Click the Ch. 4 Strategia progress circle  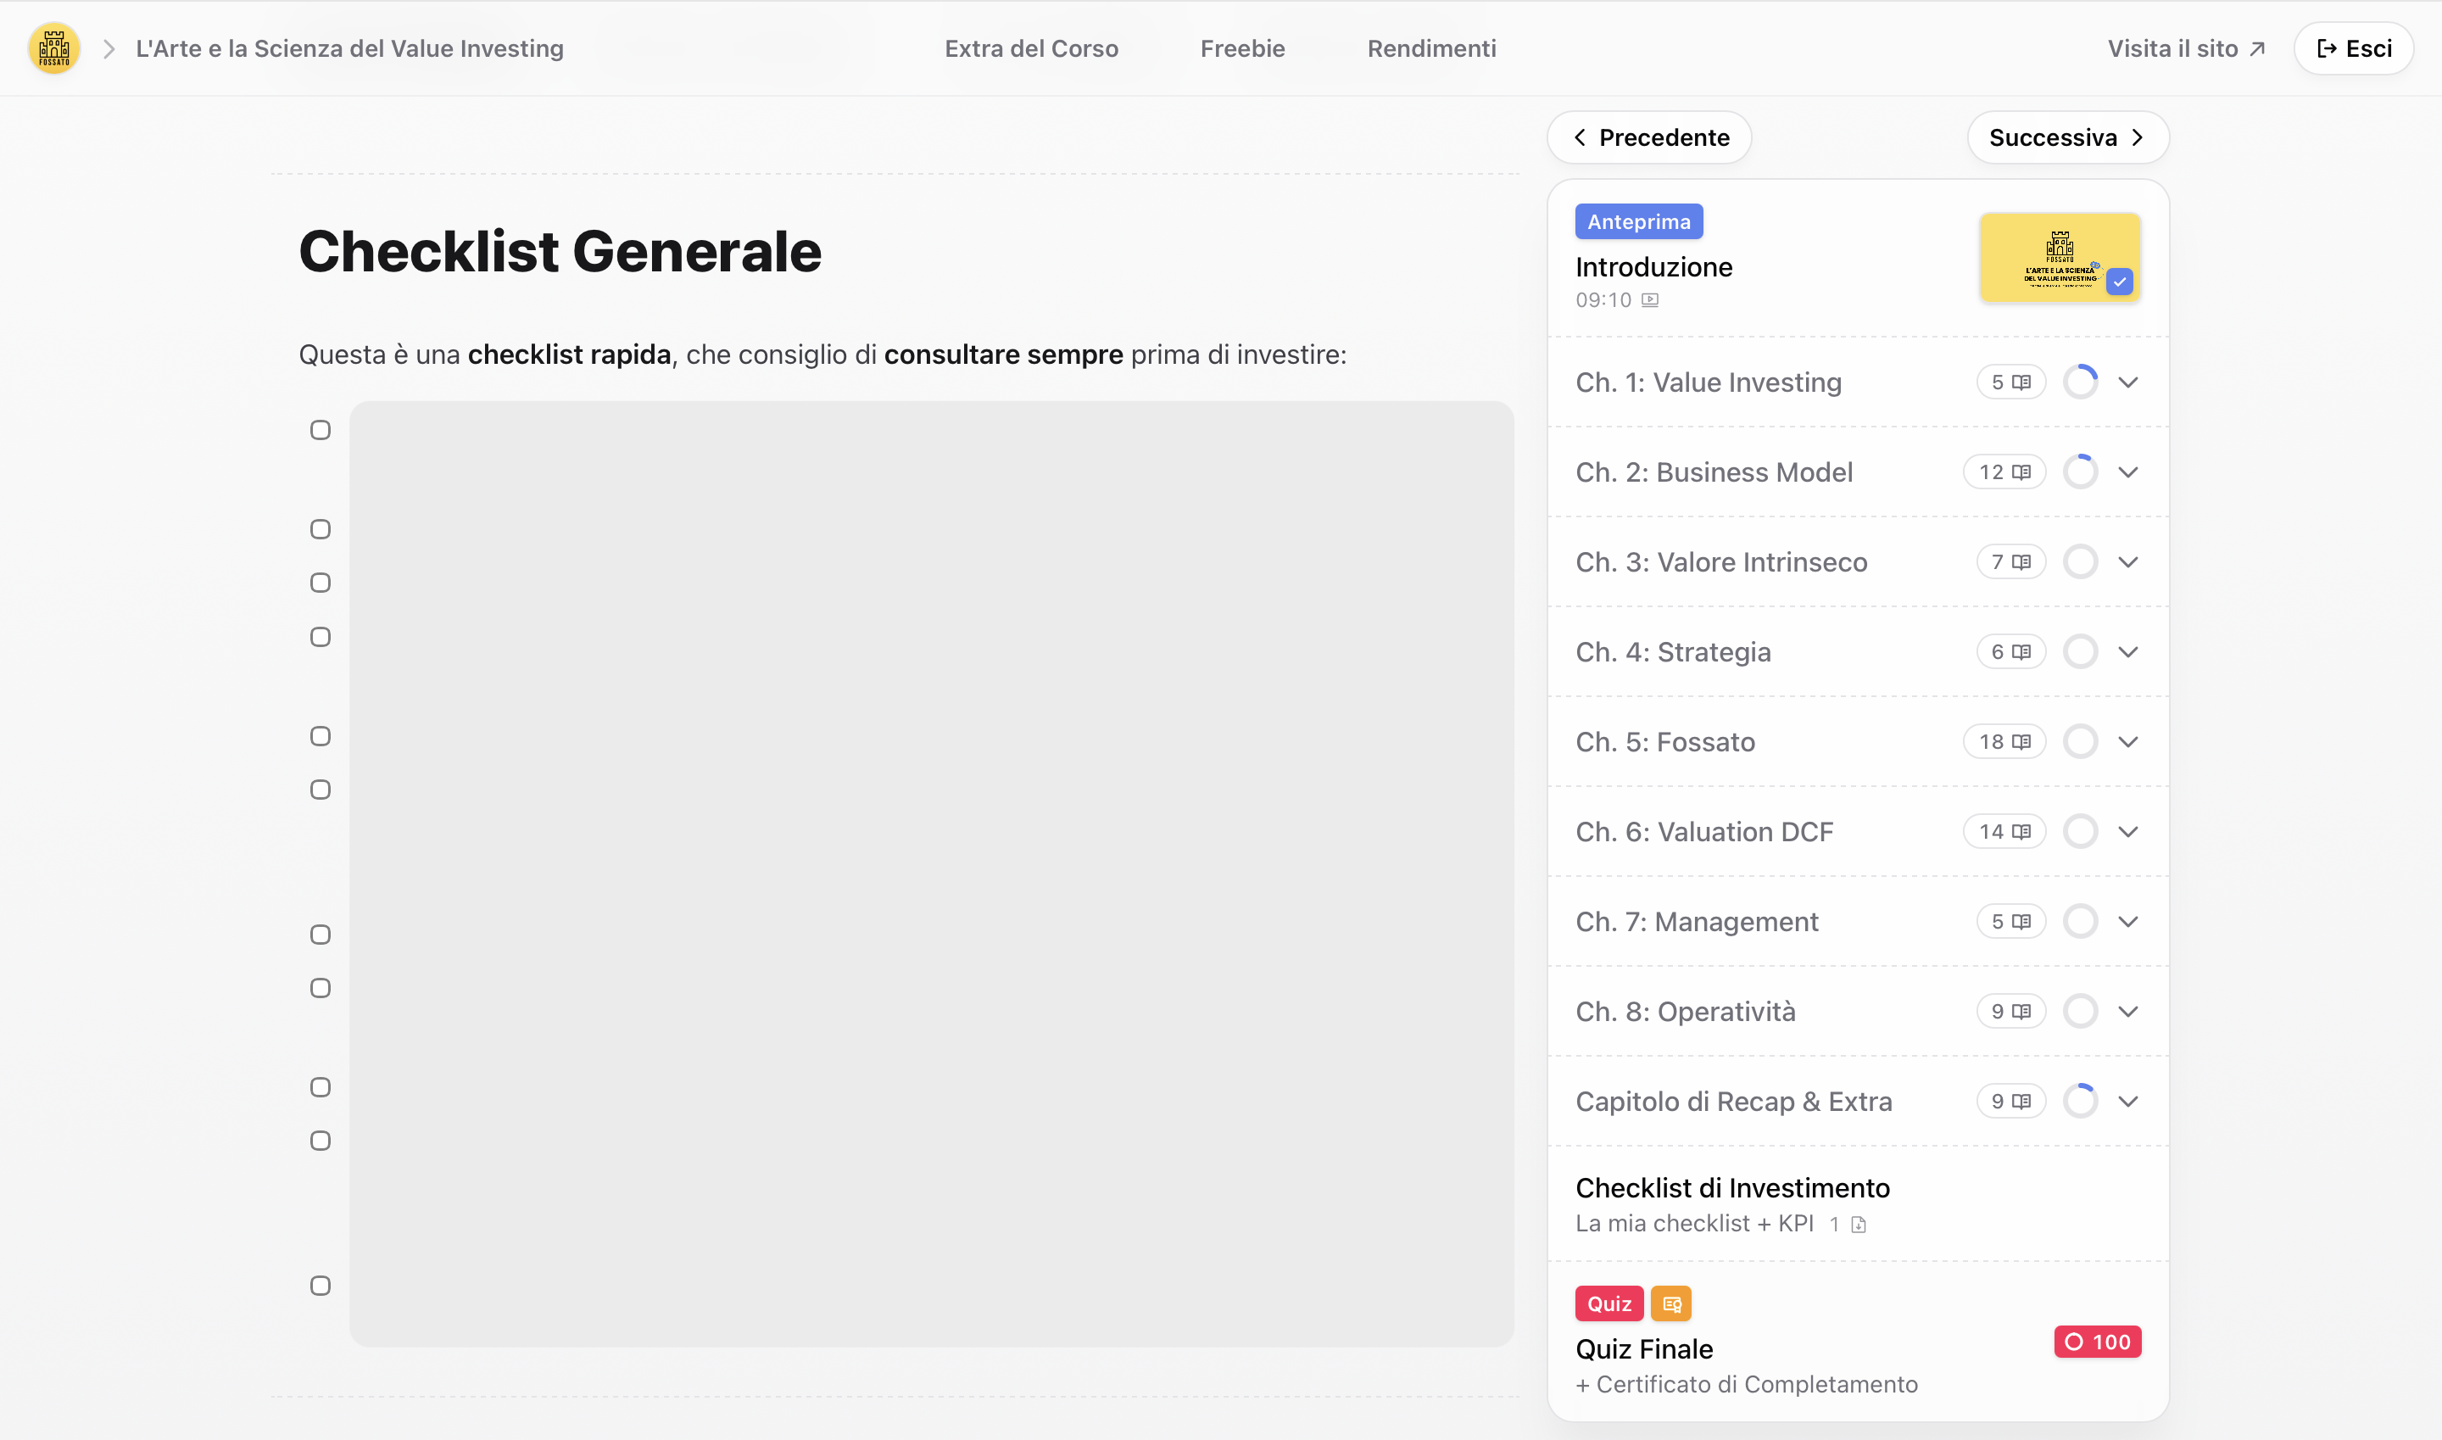tap(2080, 651)
